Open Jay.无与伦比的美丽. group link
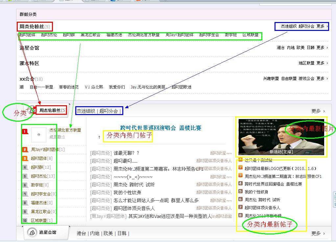Viewport: 336px width, 242px height. [149, 87]
